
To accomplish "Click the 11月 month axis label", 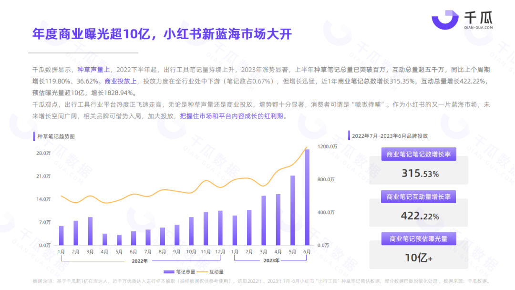I will click(206, 251).
